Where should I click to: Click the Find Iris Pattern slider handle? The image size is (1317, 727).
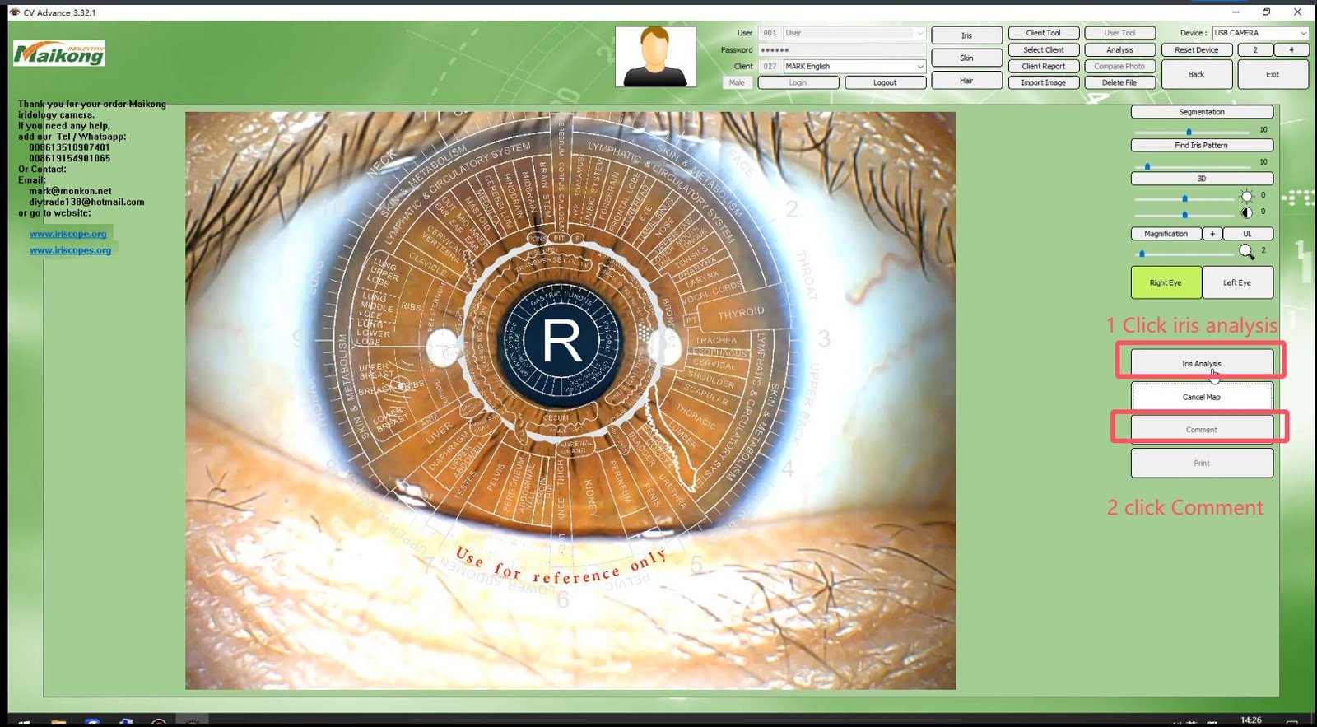point(1147,166)
